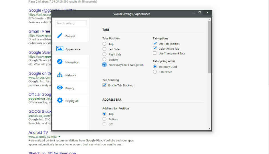
Task: Click the Privacy eye icon
Action: tap(60, 88)
